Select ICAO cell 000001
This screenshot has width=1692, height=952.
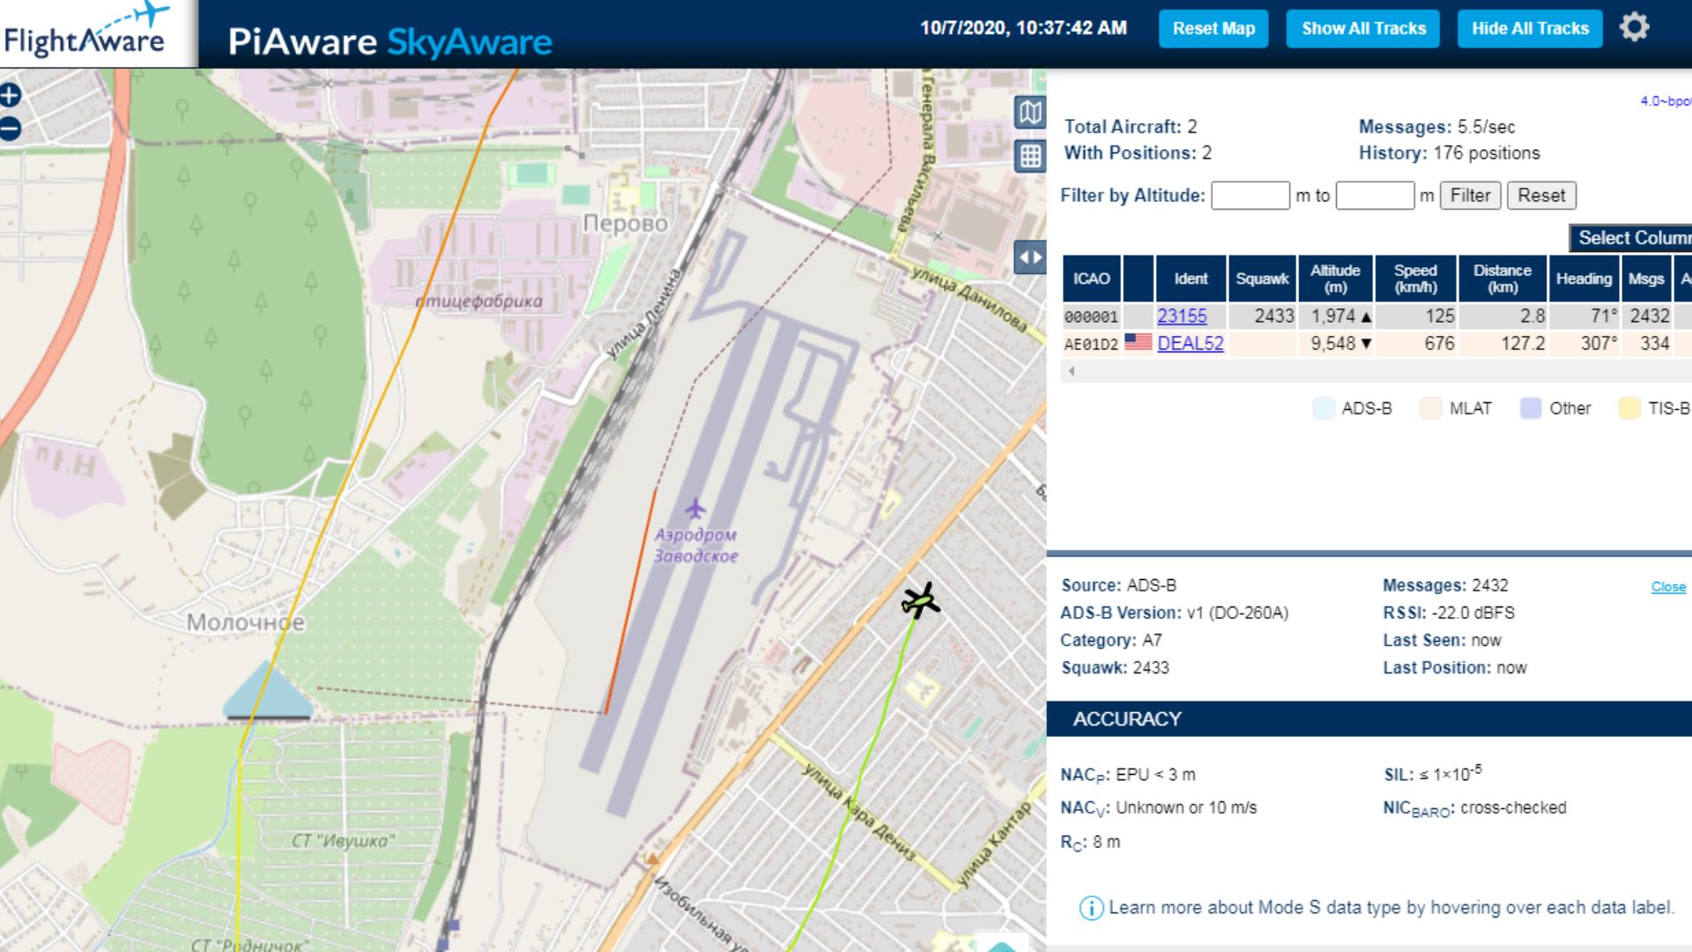click(x=1091, y=316)
